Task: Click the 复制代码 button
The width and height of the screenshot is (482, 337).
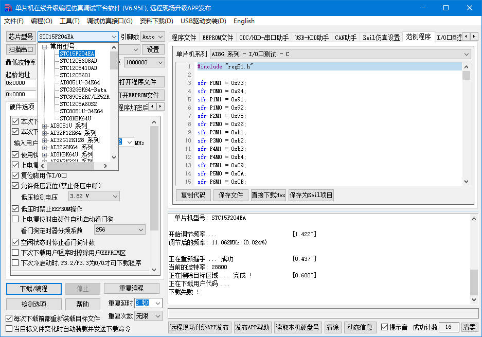Action: [x=193, y=195]
